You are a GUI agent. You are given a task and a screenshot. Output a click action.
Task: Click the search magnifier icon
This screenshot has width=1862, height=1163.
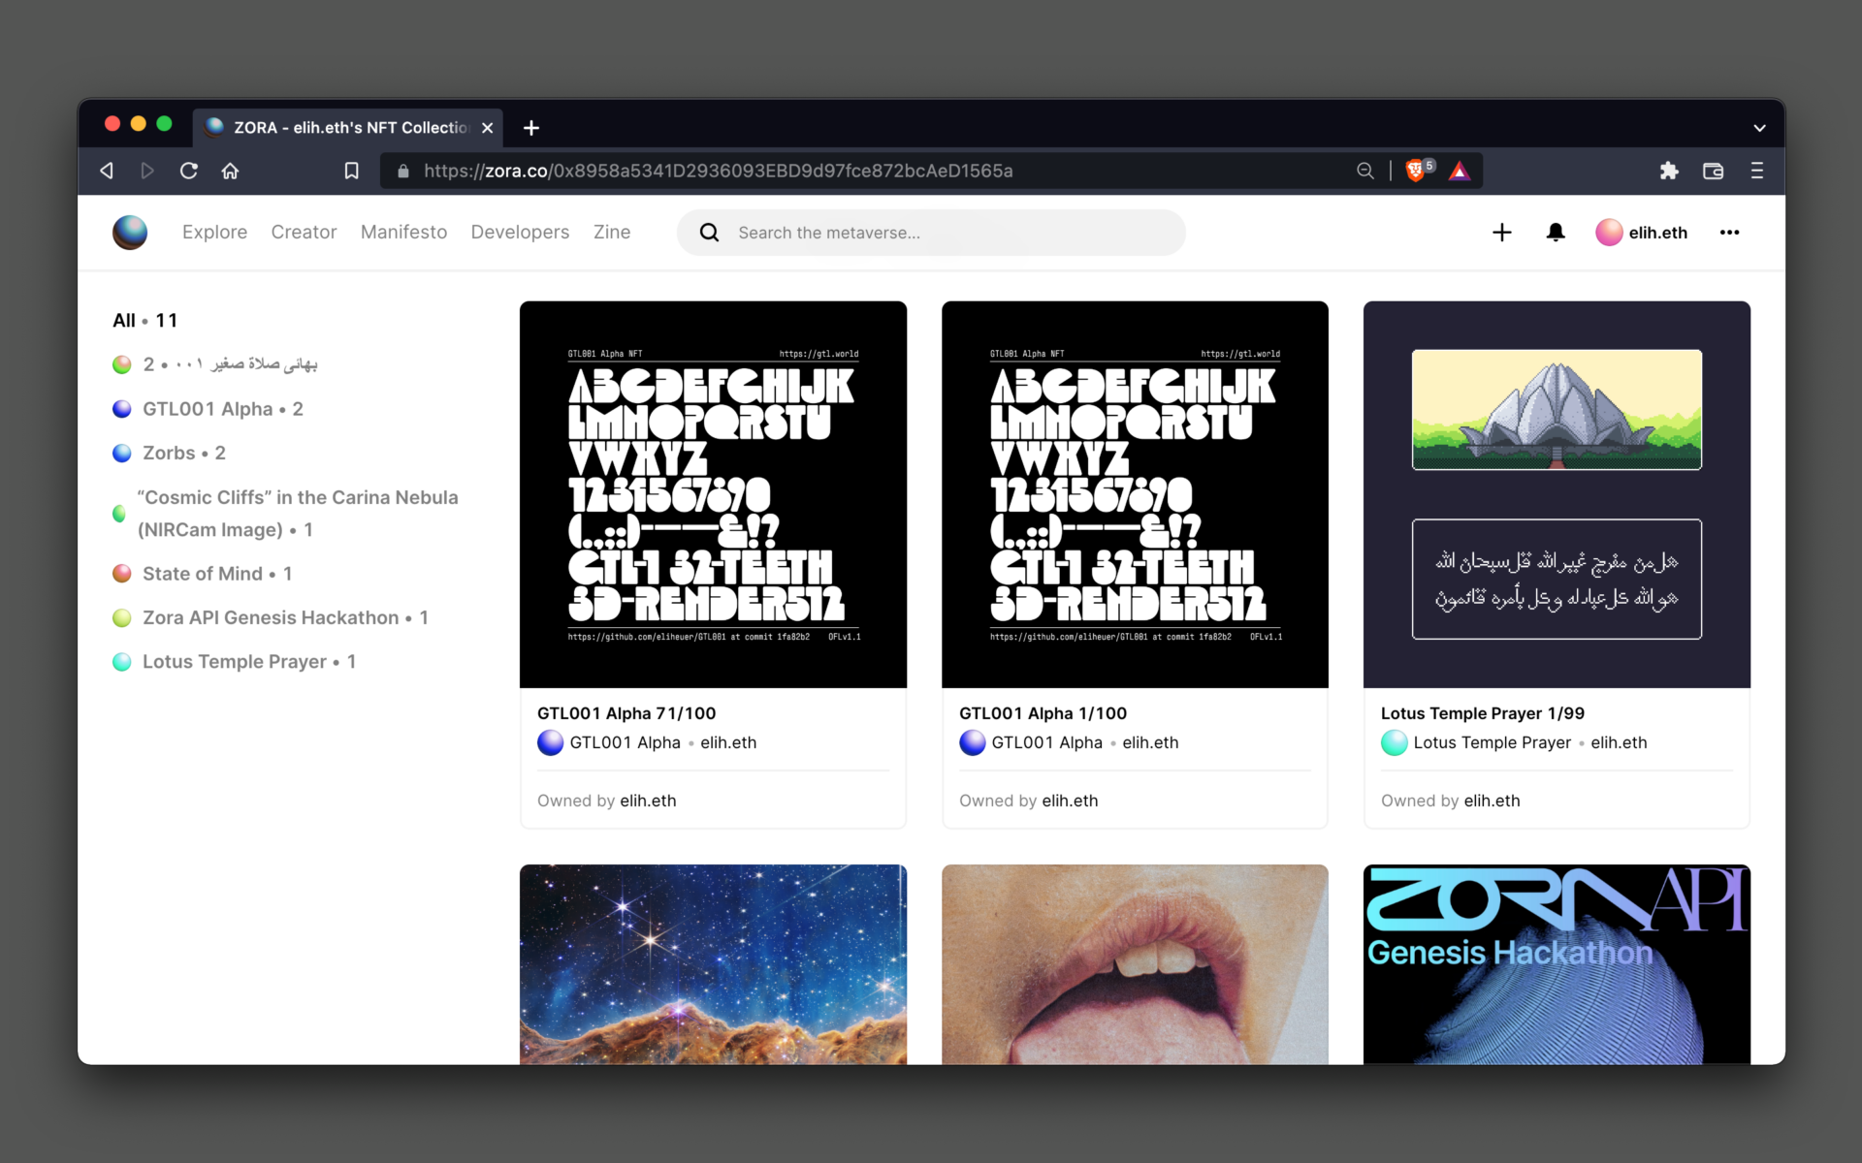pos(710,233)
